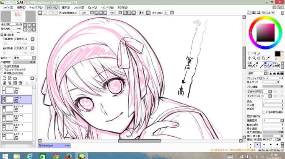The image size is (285, 159).
Task: Open brush mode 通常 dropdown
Action: pos(266,73)
